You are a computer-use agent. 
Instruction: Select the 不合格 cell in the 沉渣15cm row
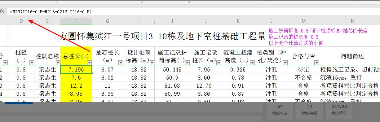(x=303, y=77)
